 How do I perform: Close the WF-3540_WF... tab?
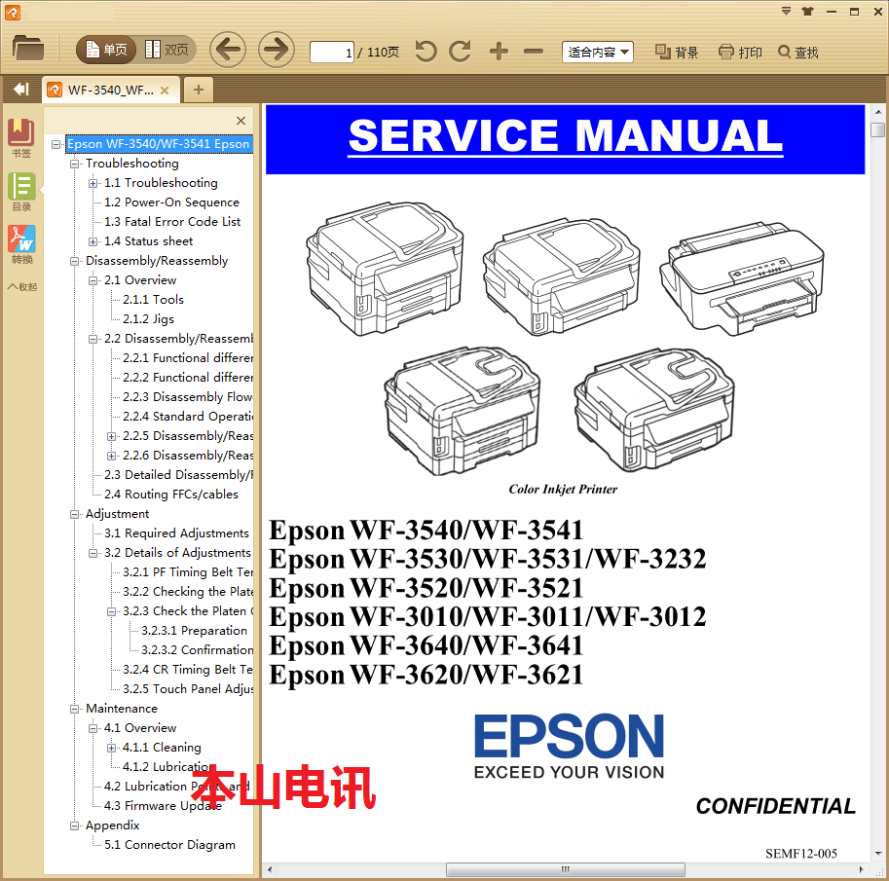pos(165,91)
